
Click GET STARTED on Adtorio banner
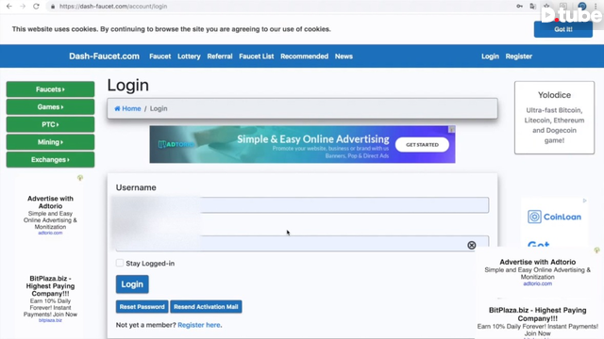click(422, 145)
